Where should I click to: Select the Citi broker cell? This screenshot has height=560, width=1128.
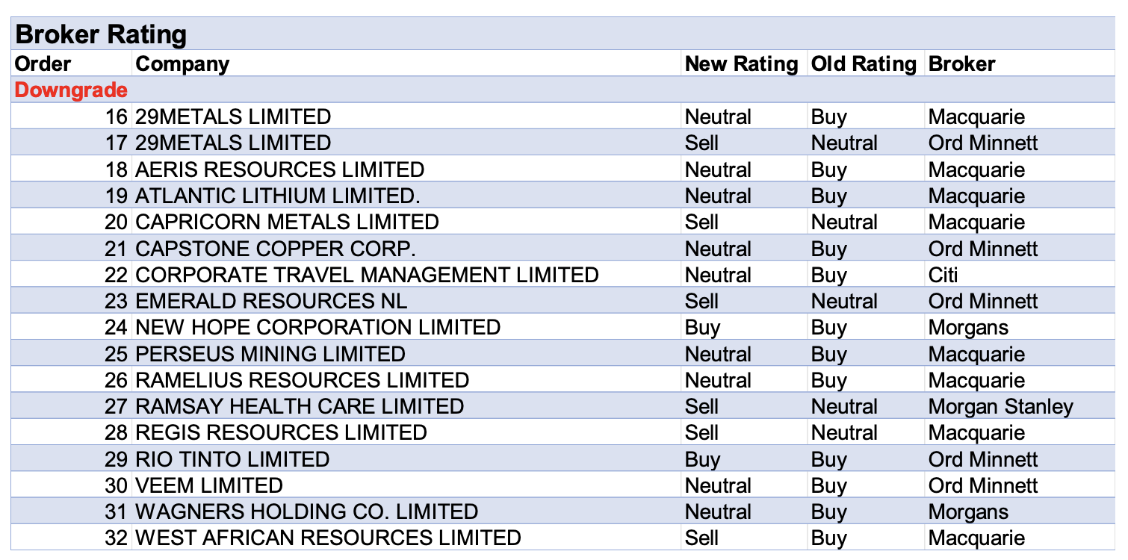(x=943, y=275)
